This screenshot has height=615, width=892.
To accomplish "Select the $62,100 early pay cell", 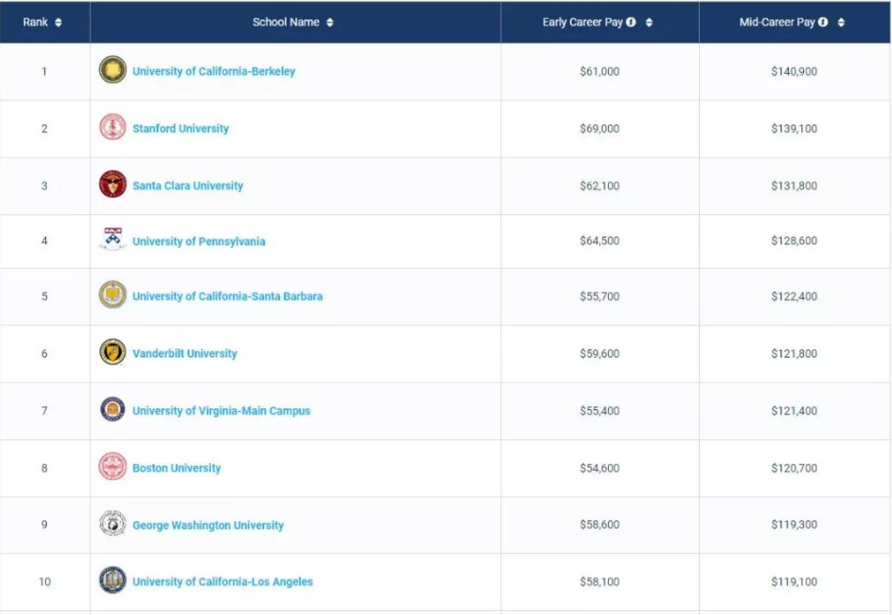I will tap(600, 186).
